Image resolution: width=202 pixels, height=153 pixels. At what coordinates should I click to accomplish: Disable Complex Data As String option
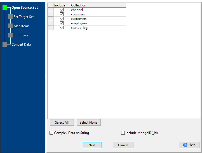[x=51, y=133]
